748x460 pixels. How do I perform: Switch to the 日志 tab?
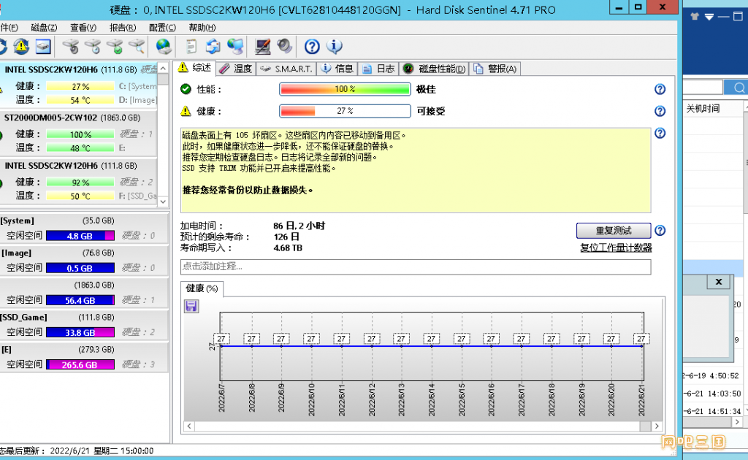379,69
